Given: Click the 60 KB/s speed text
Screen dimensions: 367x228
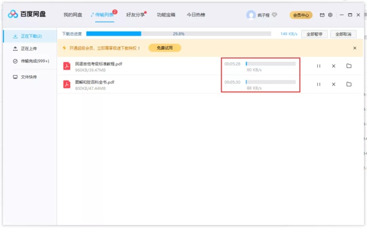Looking at the screenshot, I should tap(254, 70).
